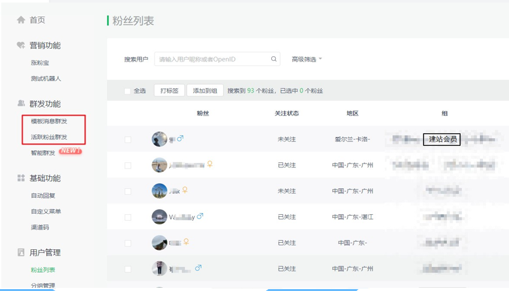
Task: Click the search magnifier icon
Action: (274, 59)
